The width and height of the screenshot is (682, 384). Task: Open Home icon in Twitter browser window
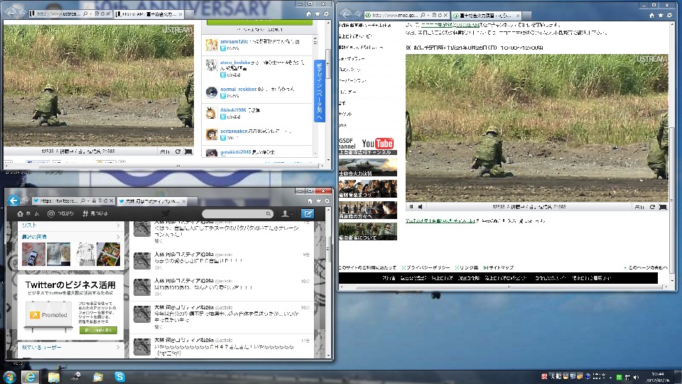point(310,201)
